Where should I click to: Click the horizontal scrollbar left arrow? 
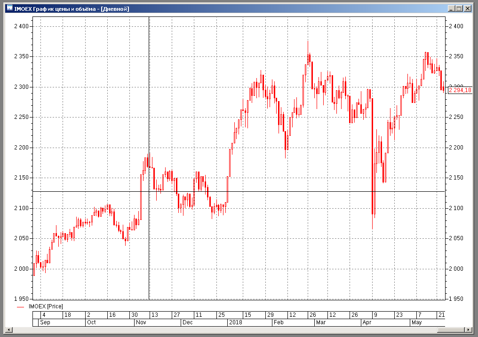click(9, 329)
